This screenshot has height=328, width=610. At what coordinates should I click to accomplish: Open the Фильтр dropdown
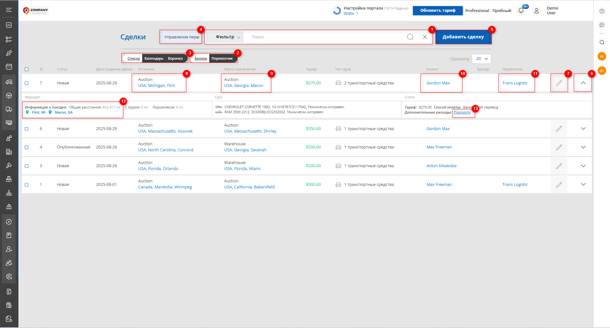[x=227, y=37]
